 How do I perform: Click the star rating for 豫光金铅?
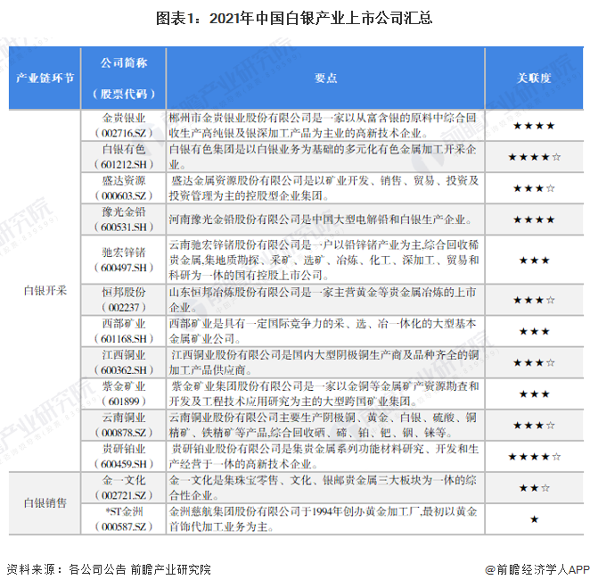(x=534, y=219)
